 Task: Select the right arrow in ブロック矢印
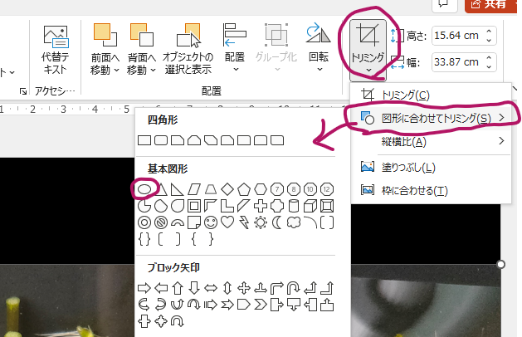pos(144,288)
